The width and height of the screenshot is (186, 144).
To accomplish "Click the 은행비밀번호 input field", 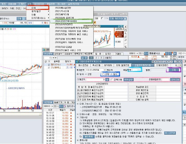I will click(x=166, y=80).
